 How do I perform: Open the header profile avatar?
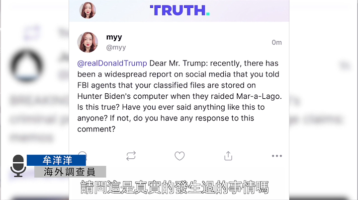(88, 10)
